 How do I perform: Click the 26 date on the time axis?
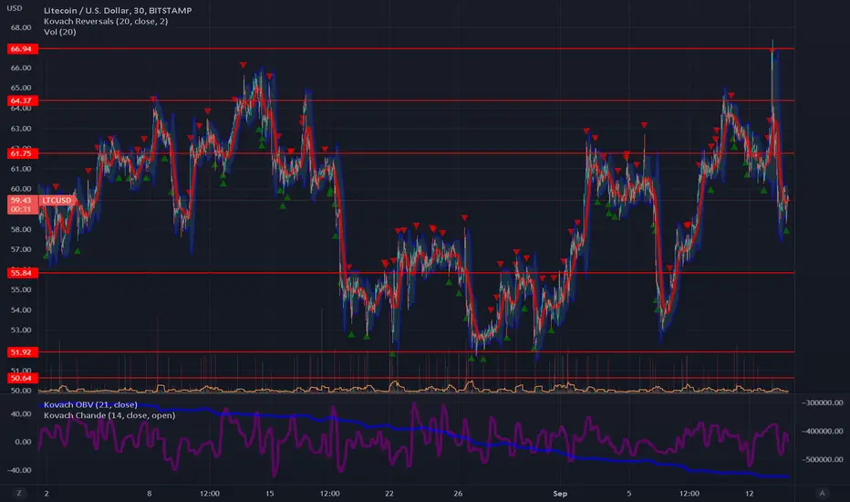458,493
